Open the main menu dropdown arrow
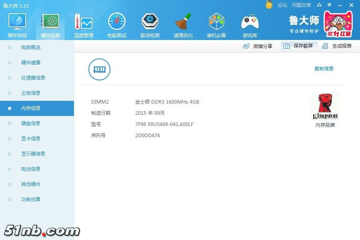This screenshot has width=360, height=240. pyautogui.click(x=329, y=5)
